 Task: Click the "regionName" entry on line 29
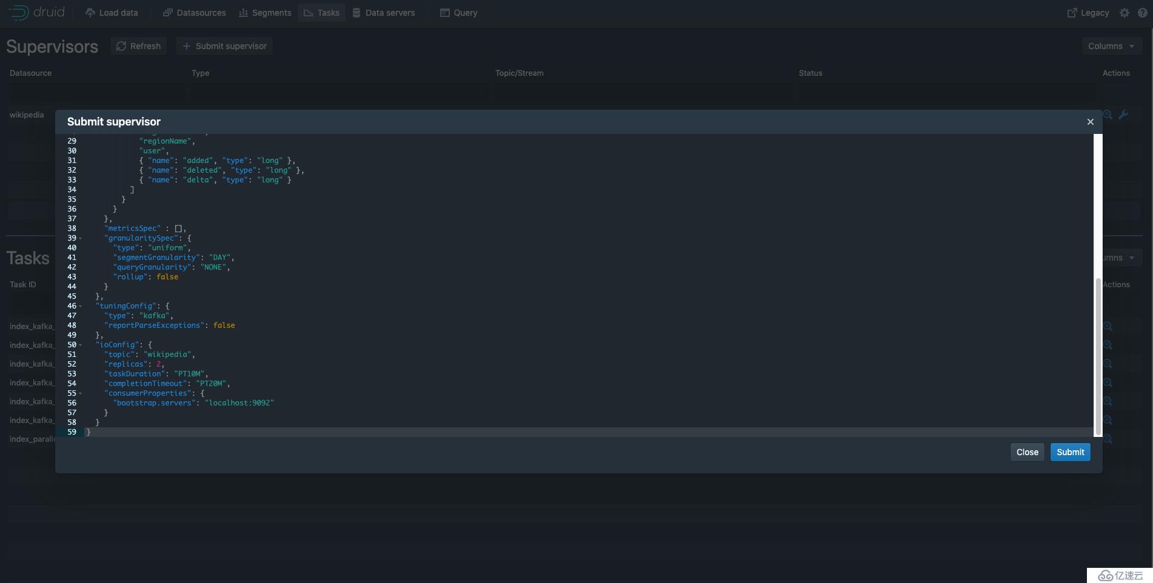[x=165, y=141]
